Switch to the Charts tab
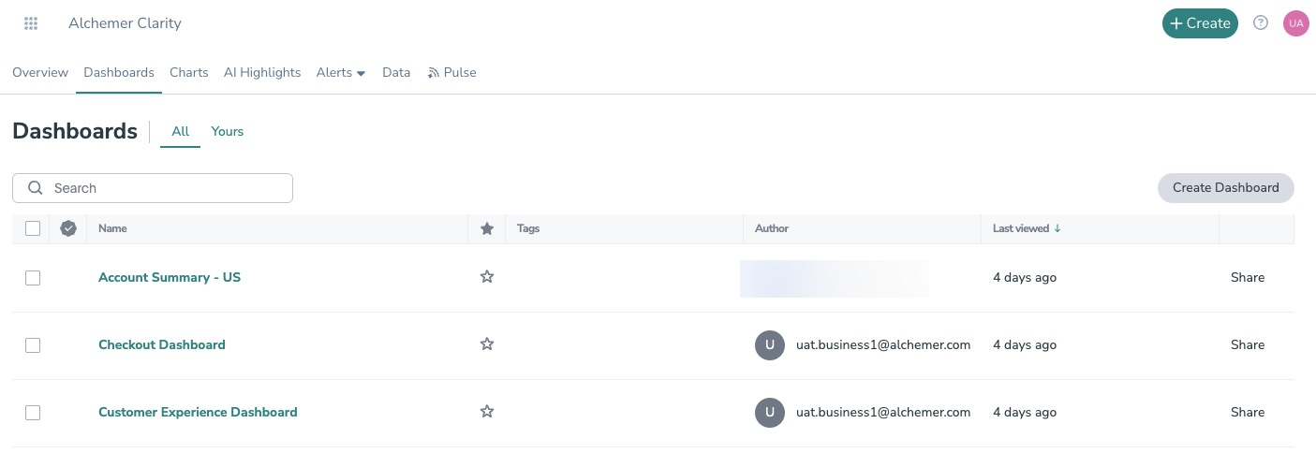The image size is (1316, 453). coord(189,72)
